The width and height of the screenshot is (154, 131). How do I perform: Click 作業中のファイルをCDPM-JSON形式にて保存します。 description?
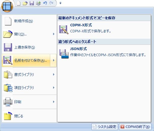(x=108, y=55)
